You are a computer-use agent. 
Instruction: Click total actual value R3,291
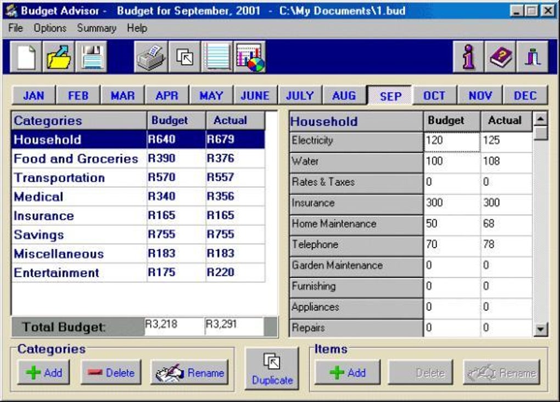pyautogui.click(x=234, y=326)
